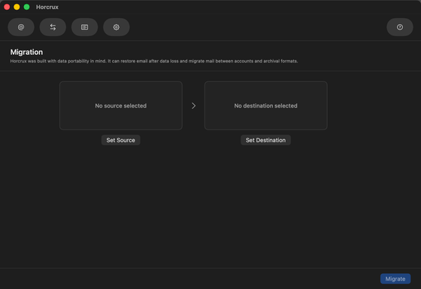Select the Migration arrows toolbar icon
Viewport: 421px width, 289px height.
[x=53, y=27]
